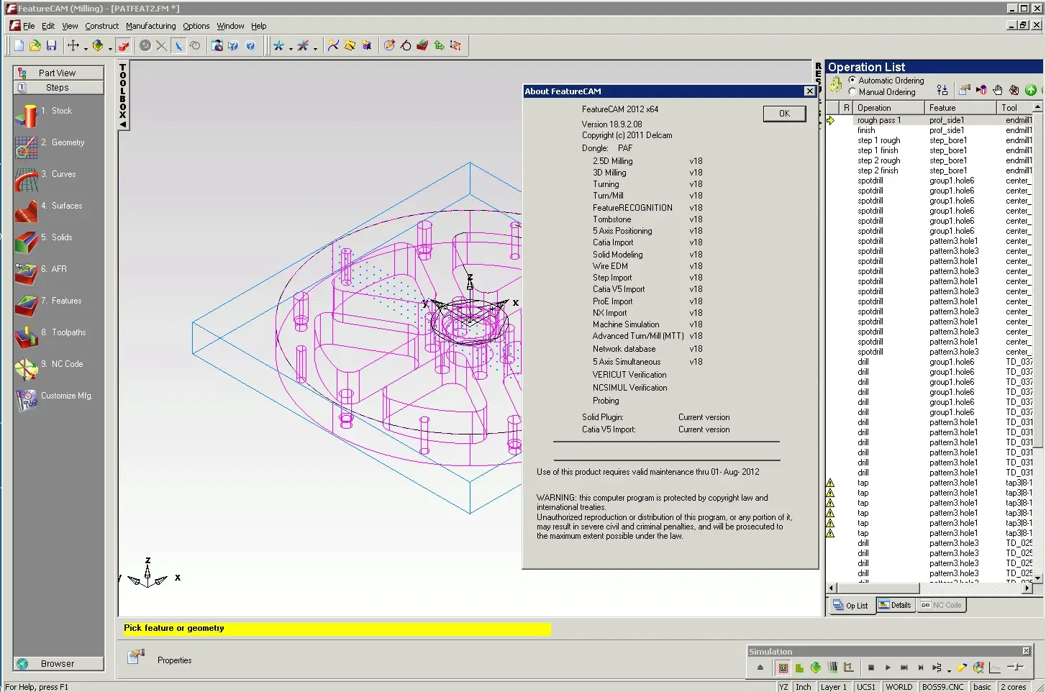Stop the simulation
This screenshot has width=1046, height=692.
click(x=871, y=668)
